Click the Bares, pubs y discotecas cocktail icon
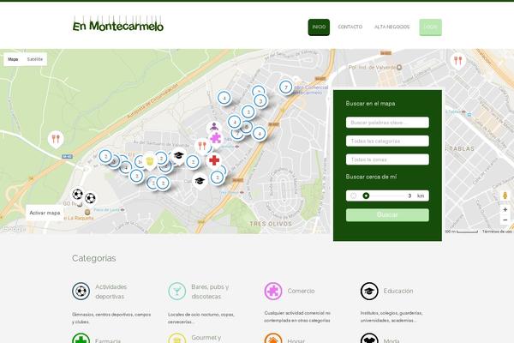Screen dimensions: 514x343 click(177, 292)
